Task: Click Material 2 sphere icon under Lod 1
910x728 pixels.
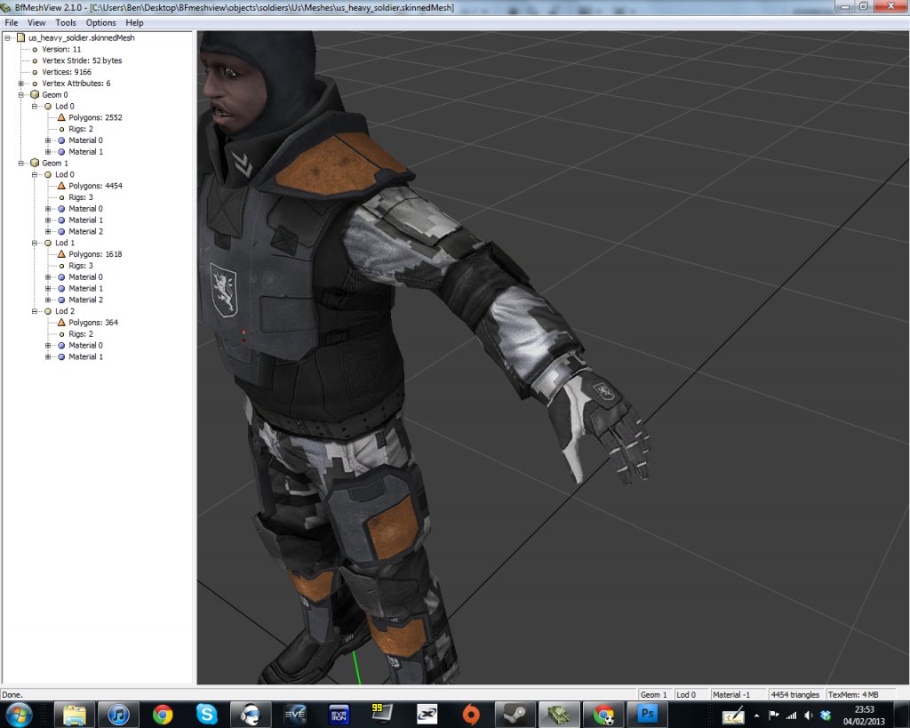Action: click(61, 300)
